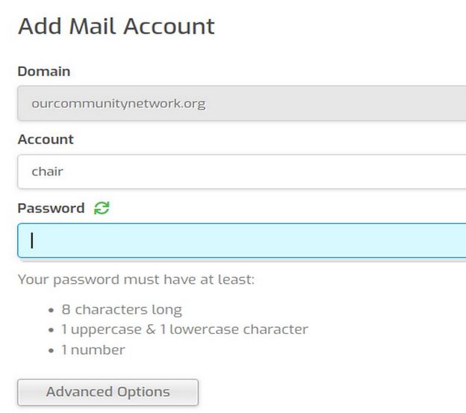Click 'Your password must have at least' text
Viewport: 466px width, 413px height.
[136, 280]
